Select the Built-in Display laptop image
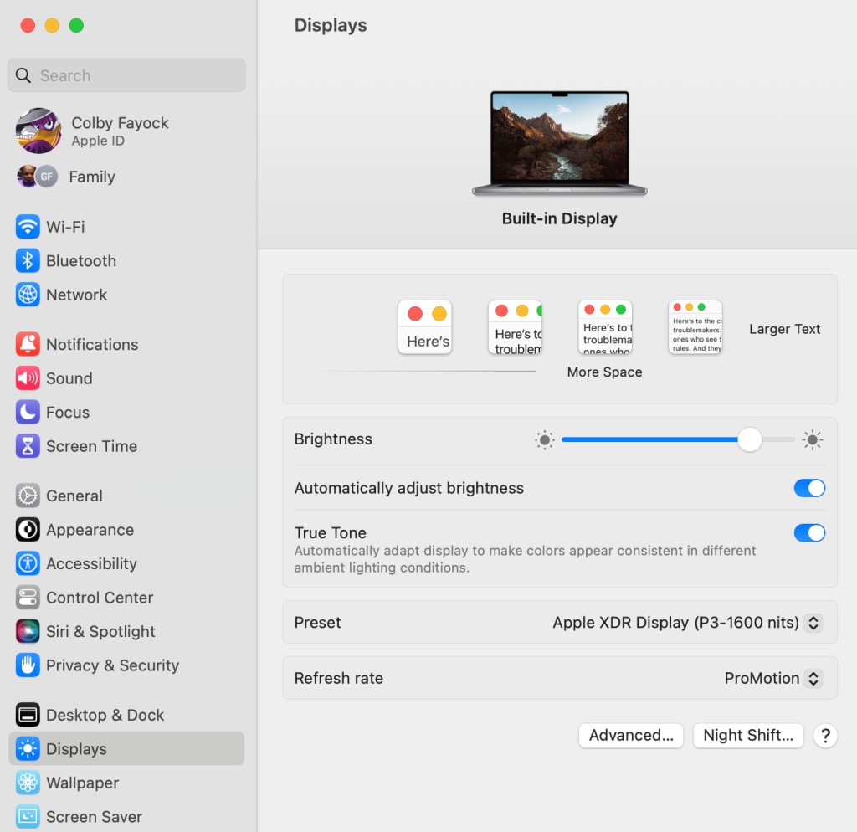The image size is (857, 832). pos(560,143)
